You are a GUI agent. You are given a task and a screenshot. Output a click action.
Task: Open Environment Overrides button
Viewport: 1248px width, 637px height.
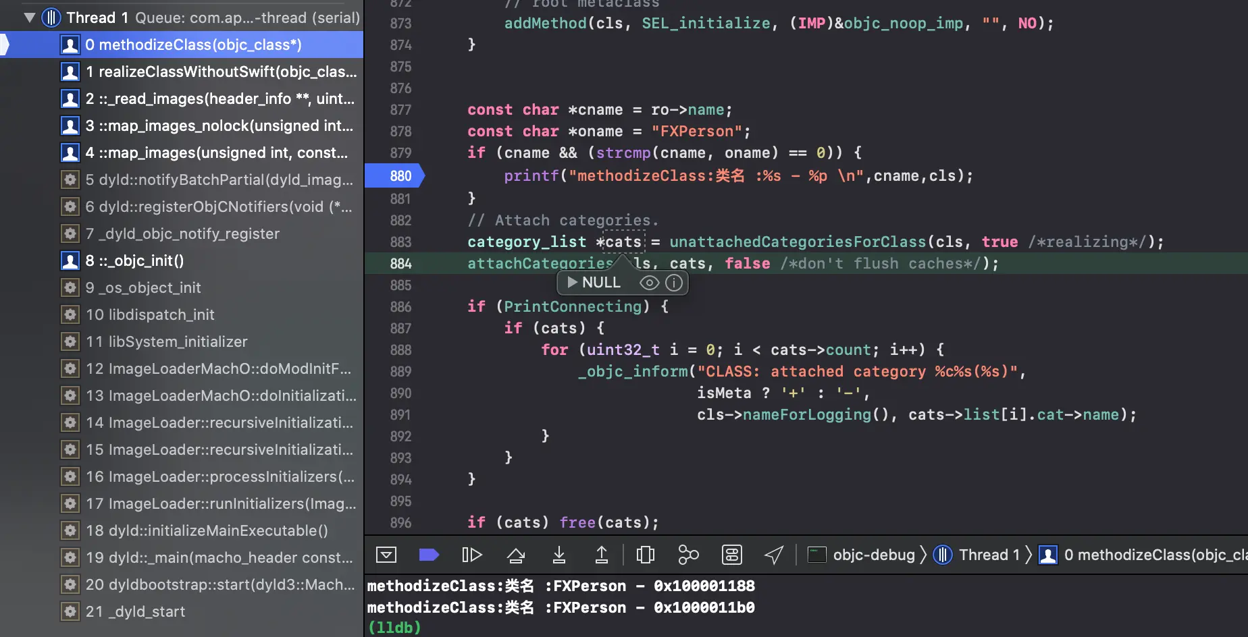731,555
